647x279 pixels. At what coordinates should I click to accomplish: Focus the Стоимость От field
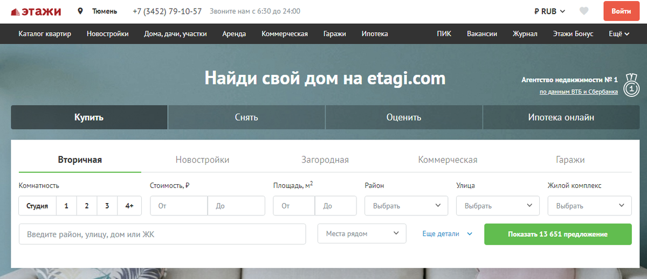coord(179,206)
